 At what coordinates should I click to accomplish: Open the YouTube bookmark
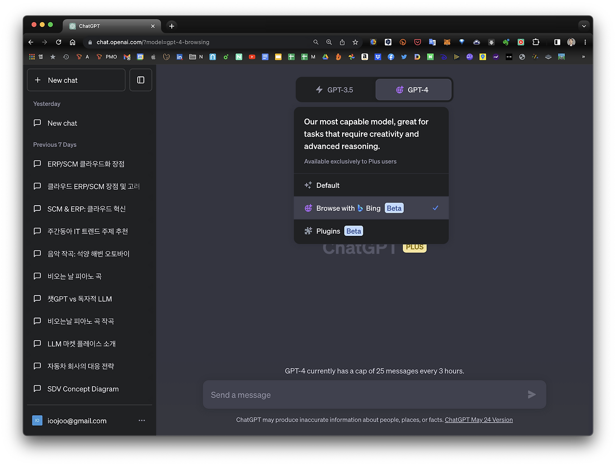pos(252,57)
